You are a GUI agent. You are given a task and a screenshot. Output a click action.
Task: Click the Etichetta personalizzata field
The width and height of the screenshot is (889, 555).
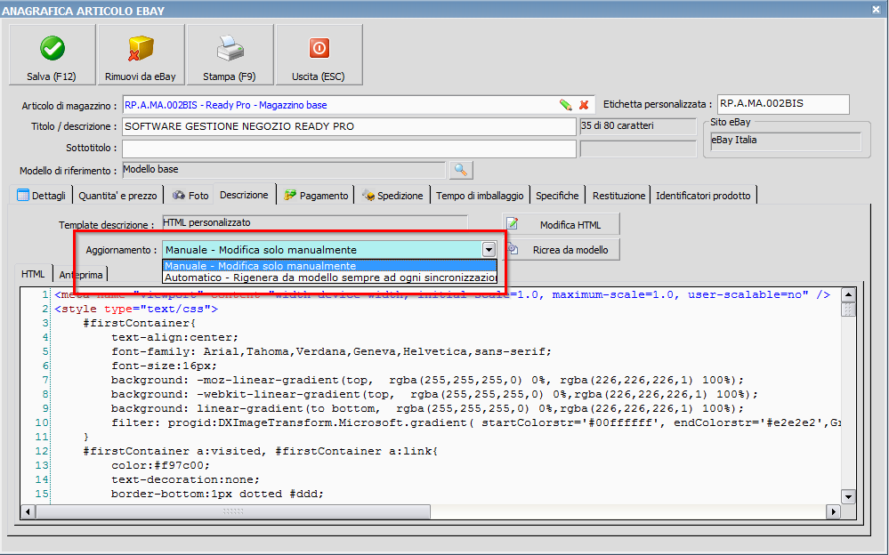pyautogui.click(x=783, y=104)
